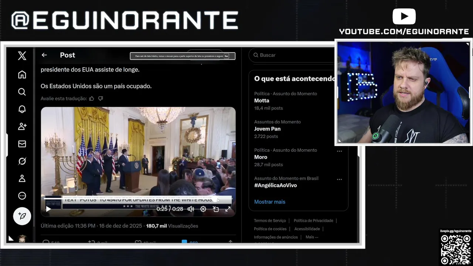Open the three-dot options for the Moro trend

point(339,151)
